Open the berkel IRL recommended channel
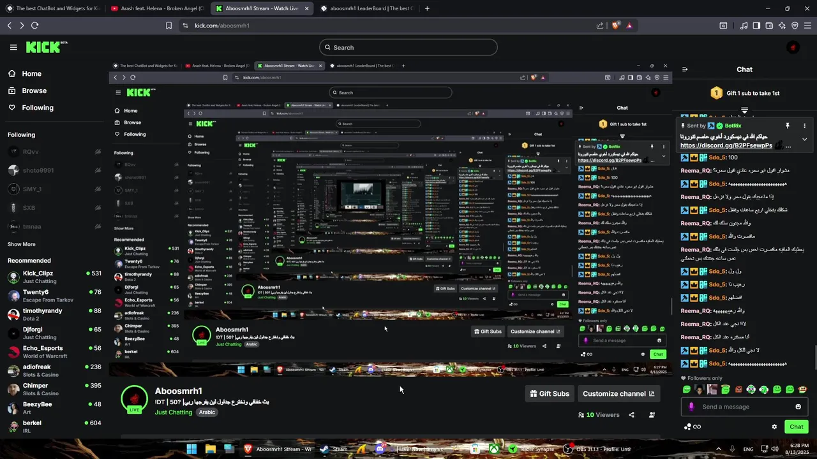 coord(54,426)
